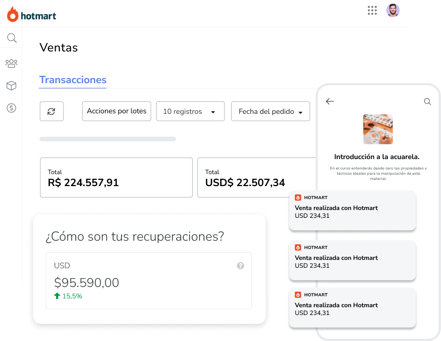Image resolution: width=441 pixels, height=341 pixels.
Task: Click the back arrow in the mobile preview
Action: click(330, 101)
